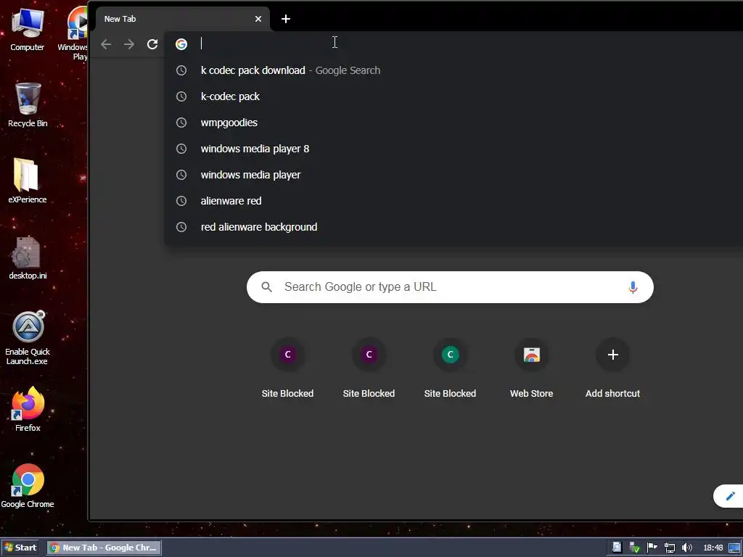Click the New Tab - Google Chrome taskbar button
This screenshot has width=743, height=557.
104,548
